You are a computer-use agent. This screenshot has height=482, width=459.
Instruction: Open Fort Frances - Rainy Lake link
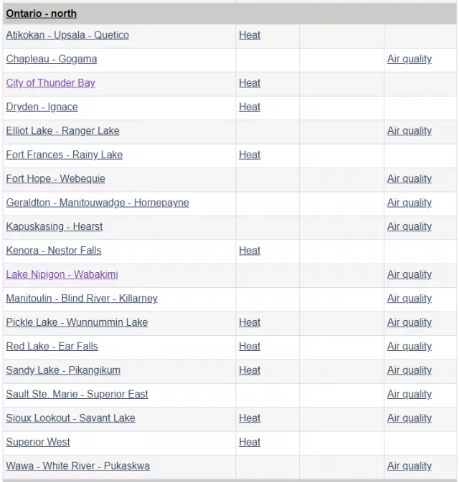click(65, 155)
